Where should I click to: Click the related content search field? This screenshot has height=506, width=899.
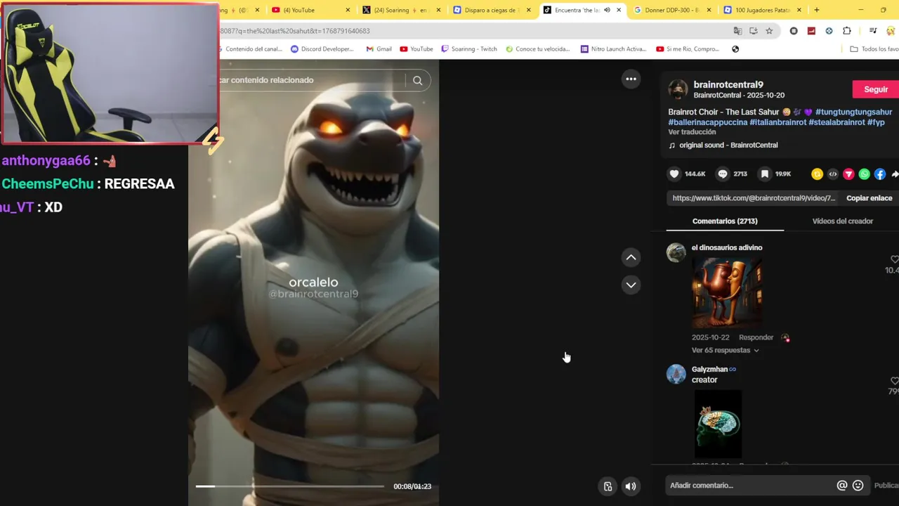pos(309,80)
